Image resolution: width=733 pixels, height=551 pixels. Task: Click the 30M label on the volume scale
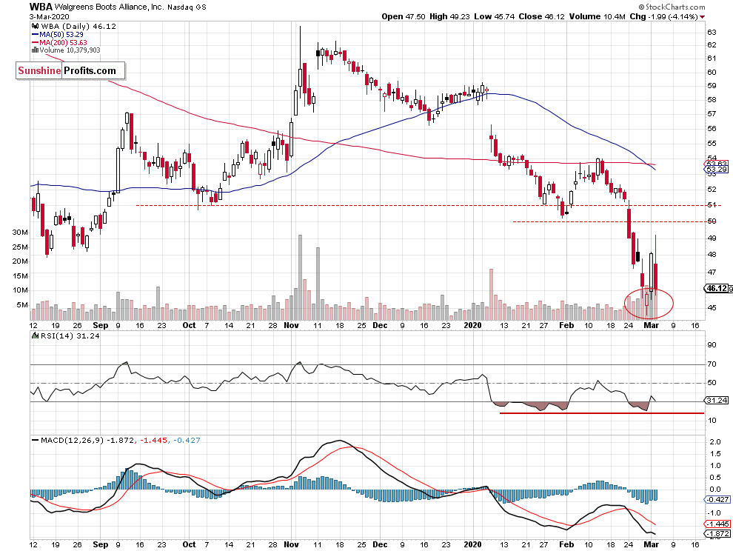point(20,233)
